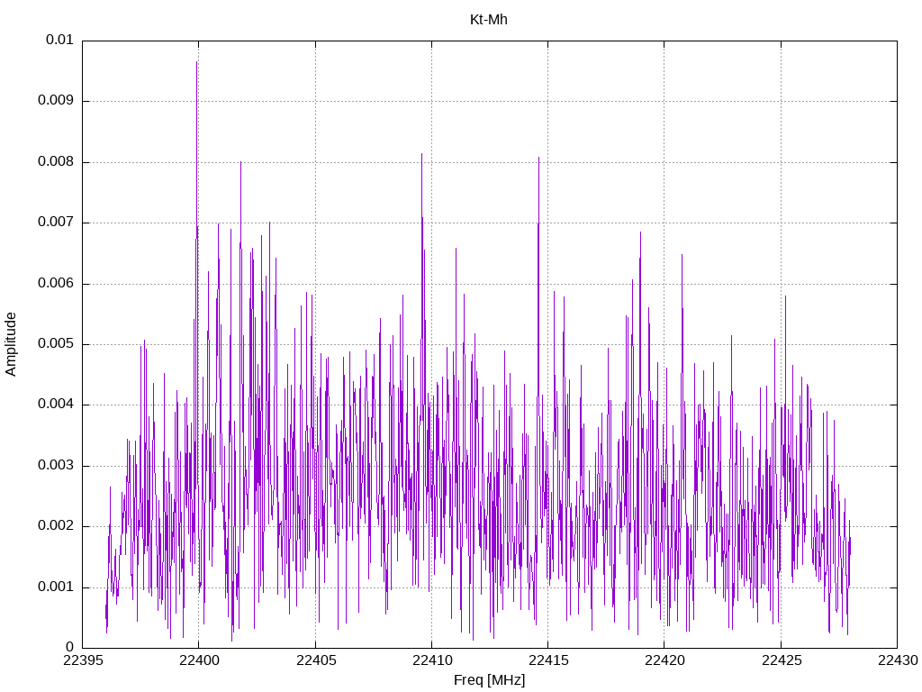This screenshot has width=922, height=692.
Task: Click the Amplitude y-axis label
Action: pyautogui.click(x=11, y=344)
